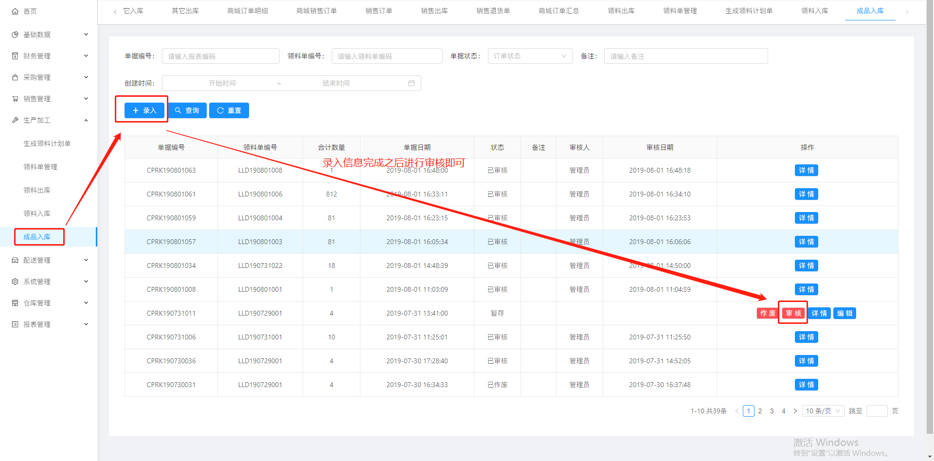Screen dimensions: 934x461
Task: Click the cell CPRK190801057
Action: point(171,242)
